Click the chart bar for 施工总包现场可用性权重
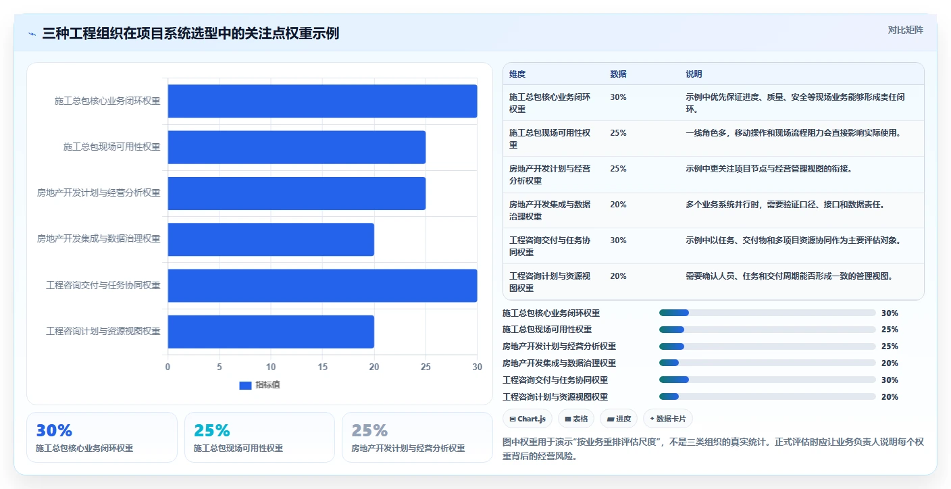The image size is (951, 489). (x=297, y=147)
